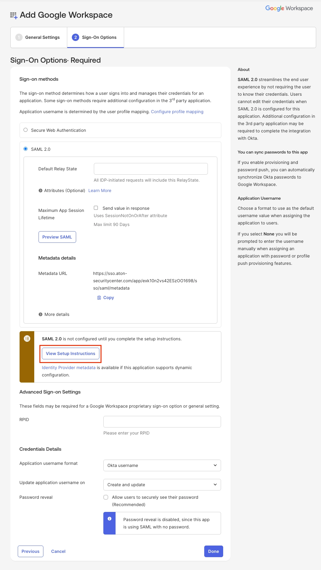Click the Preview SAML button

[57, 237]
